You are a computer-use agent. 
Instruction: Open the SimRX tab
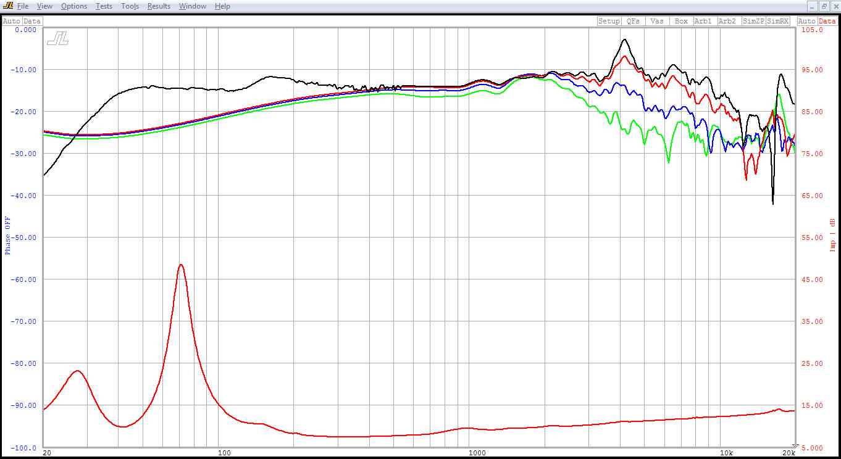point(778,21)
